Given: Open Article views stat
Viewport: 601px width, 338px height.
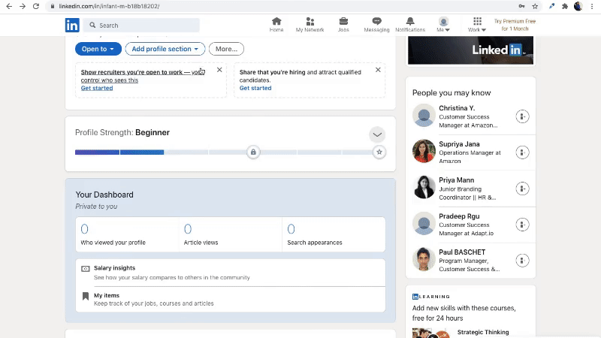Looking at the screenshot, I should tap(231, 234).
